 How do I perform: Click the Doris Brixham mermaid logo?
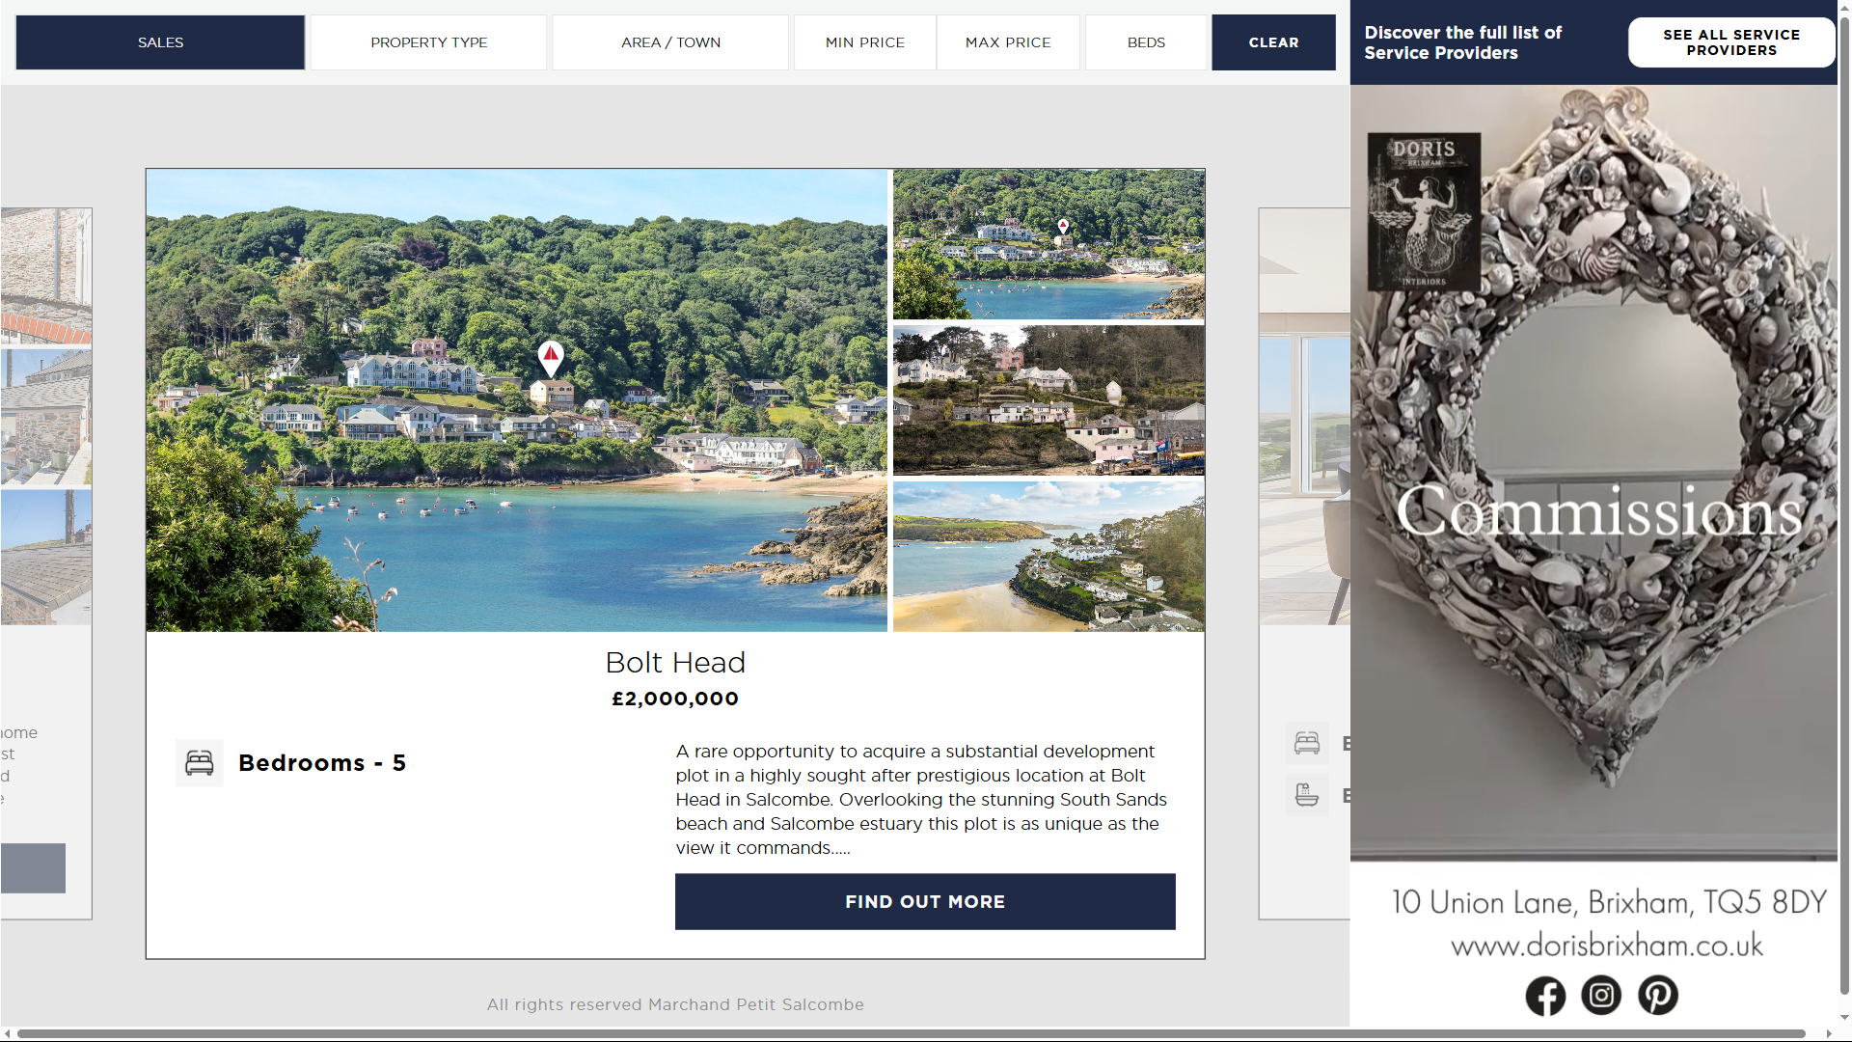click(1424, 212)
